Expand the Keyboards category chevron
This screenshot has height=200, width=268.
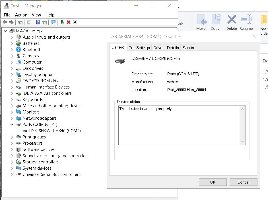click(x=12, y=100)
